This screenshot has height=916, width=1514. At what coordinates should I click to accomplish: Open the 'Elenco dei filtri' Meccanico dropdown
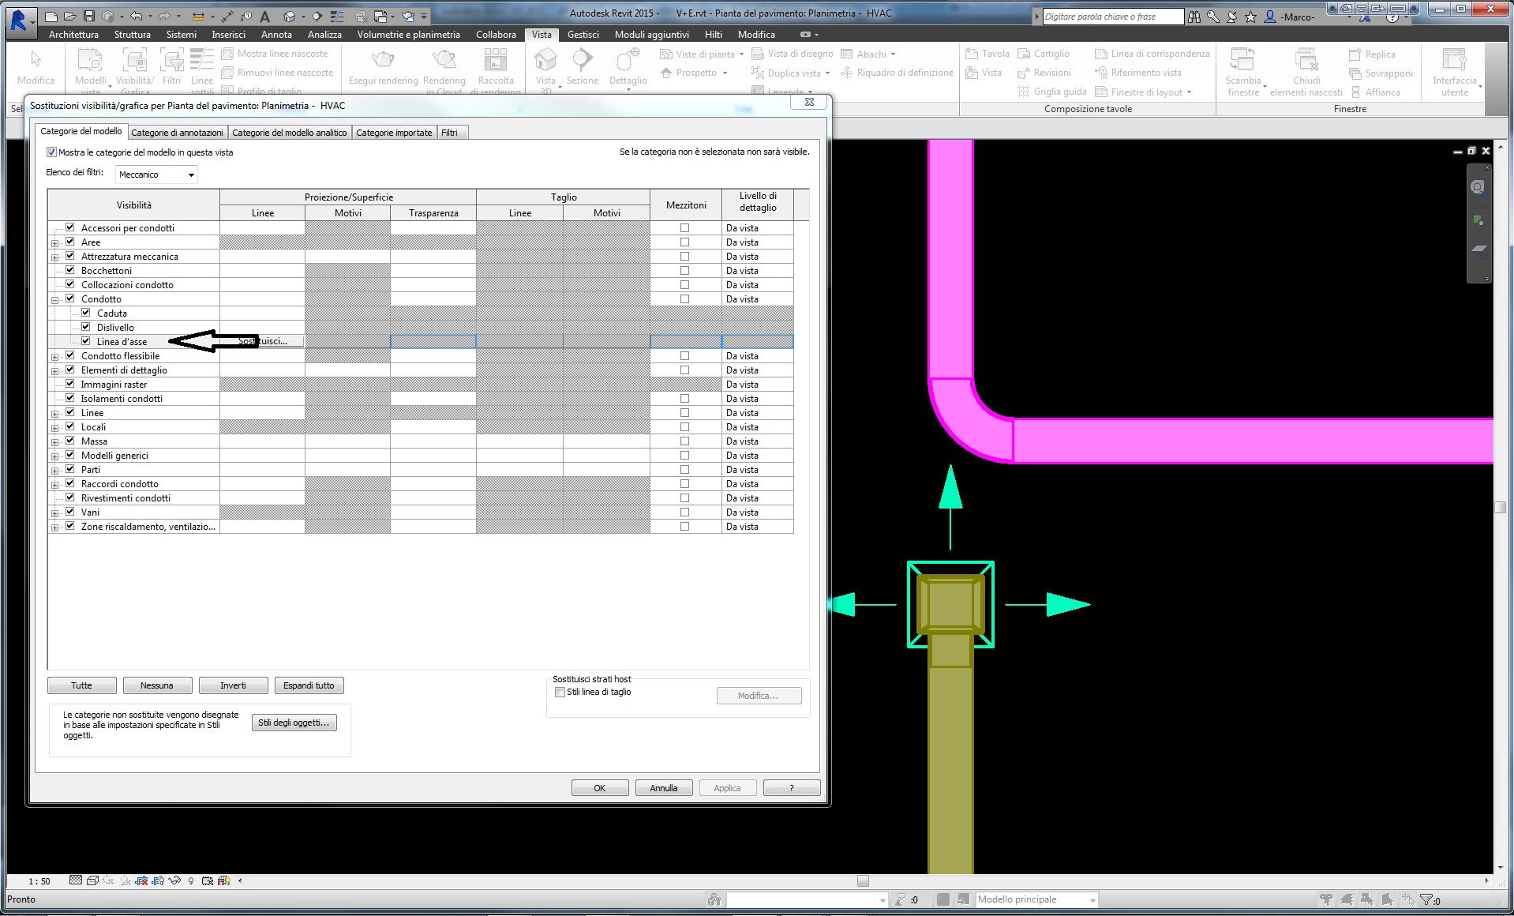[156, 175]
